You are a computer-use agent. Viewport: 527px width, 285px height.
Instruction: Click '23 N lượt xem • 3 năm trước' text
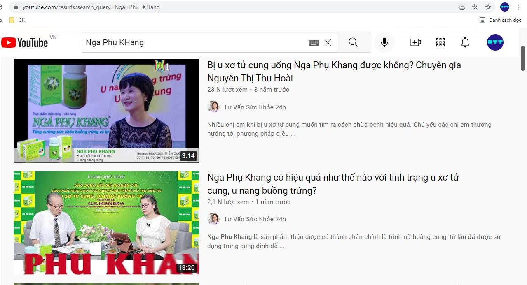248,90
